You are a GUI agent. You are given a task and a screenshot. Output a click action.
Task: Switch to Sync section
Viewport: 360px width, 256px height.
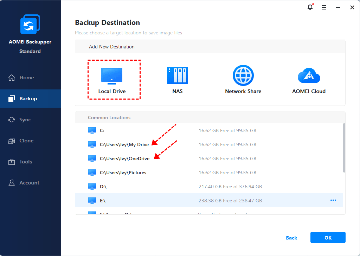pos(25,120)
